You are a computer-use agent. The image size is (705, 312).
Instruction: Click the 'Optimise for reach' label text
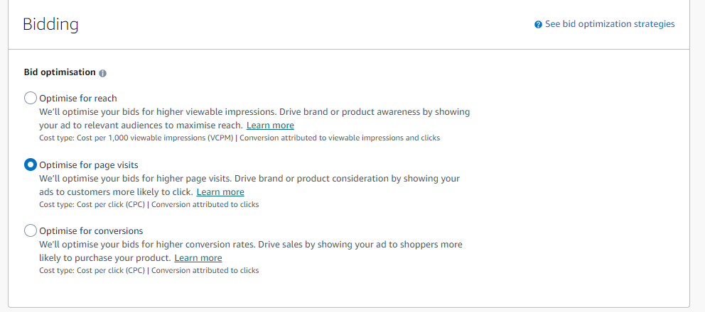click(78, 99)
